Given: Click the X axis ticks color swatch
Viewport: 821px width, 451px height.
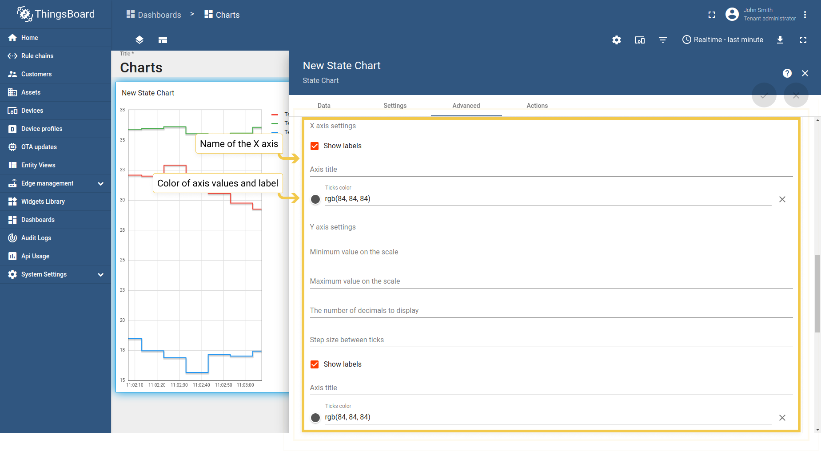Looking at the screenshot, I should tap(315, 199).
